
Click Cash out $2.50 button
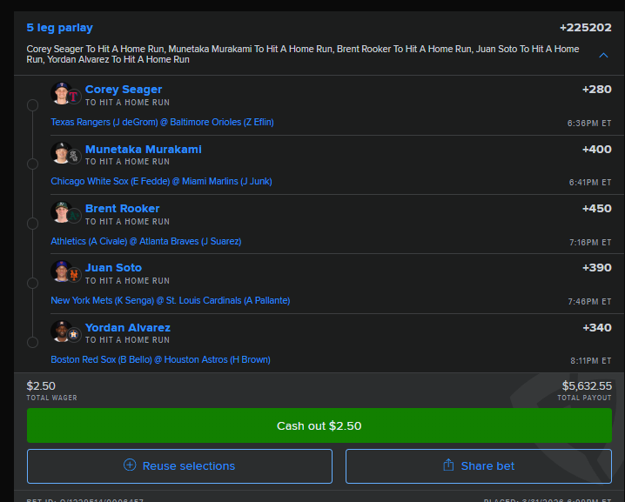point(319,425)
